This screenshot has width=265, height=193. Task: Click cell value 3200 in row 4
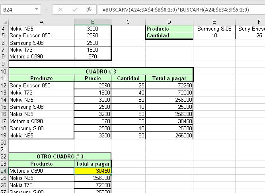[93, 29]
